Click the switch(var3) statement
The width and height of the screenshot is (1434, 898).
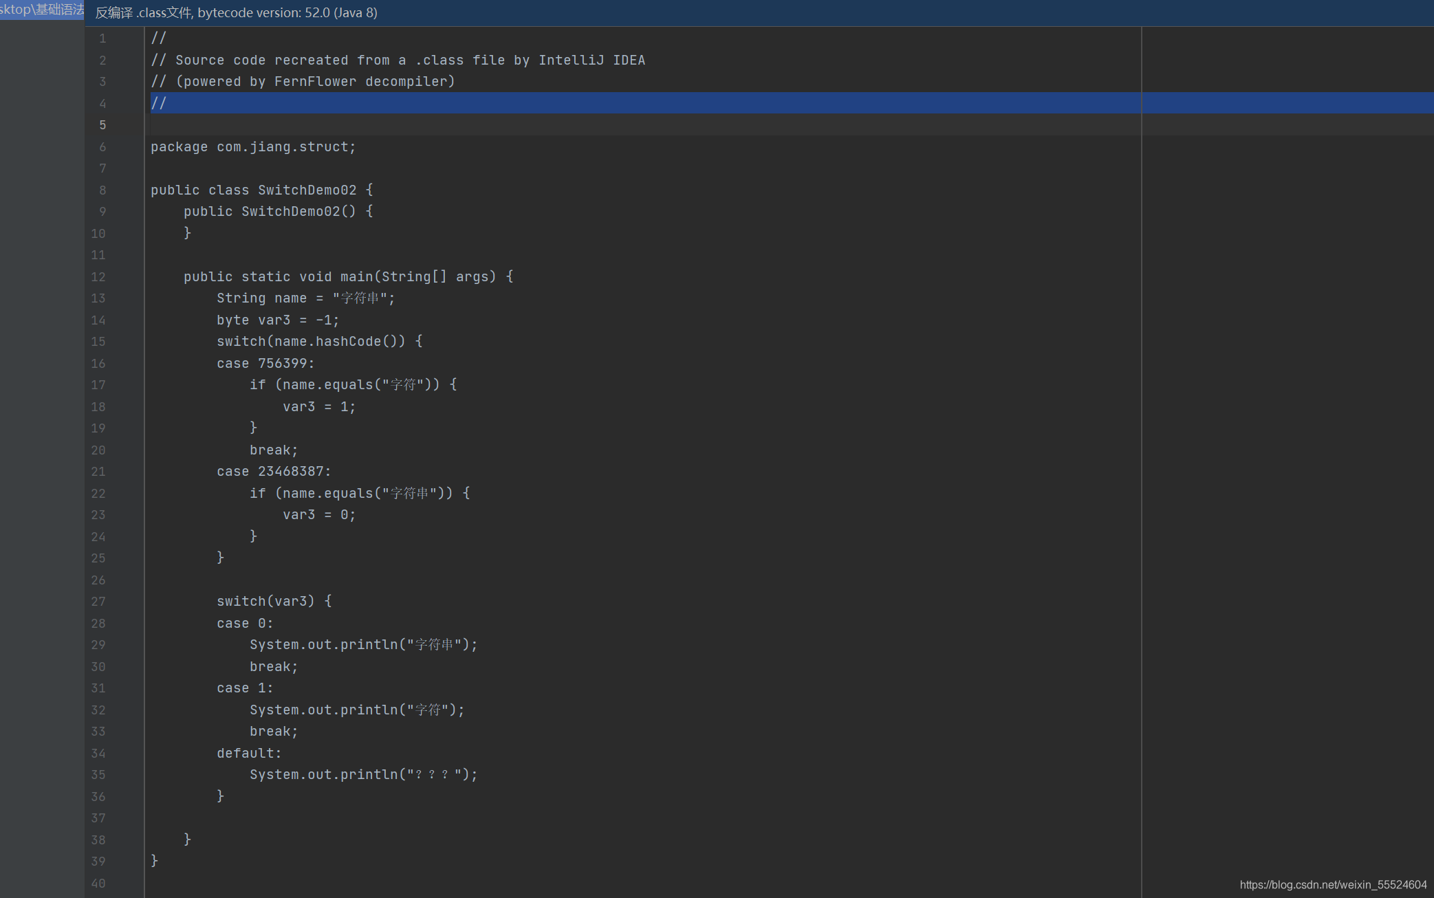pos(274,601)
